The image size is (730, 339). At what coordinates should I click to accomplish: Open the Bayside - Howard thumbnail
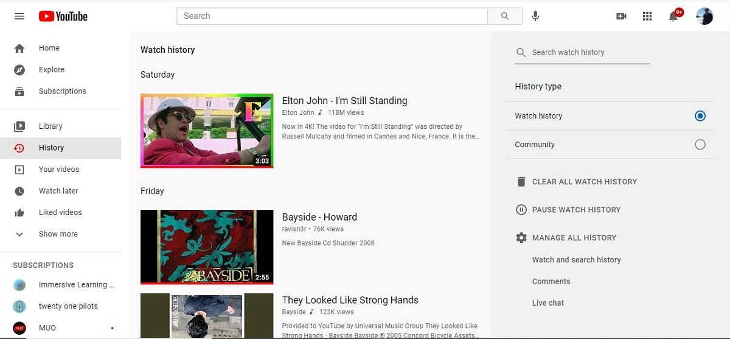click(x=207, y=247)
